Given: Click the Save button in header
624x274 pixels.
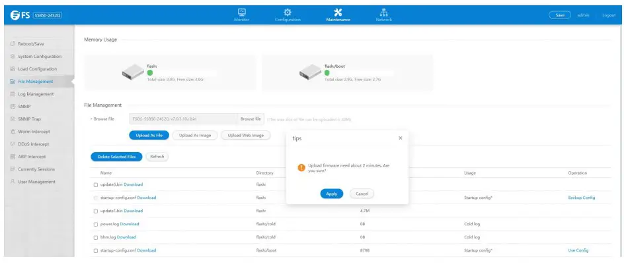Looking at the screenshot, I should point(560,15).
